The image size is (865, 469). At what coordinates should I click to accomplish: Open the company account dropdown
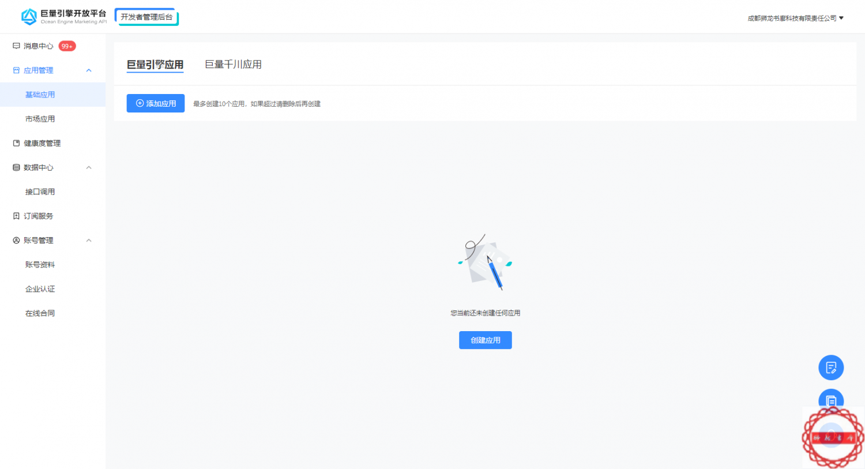[x=796, y=18]
